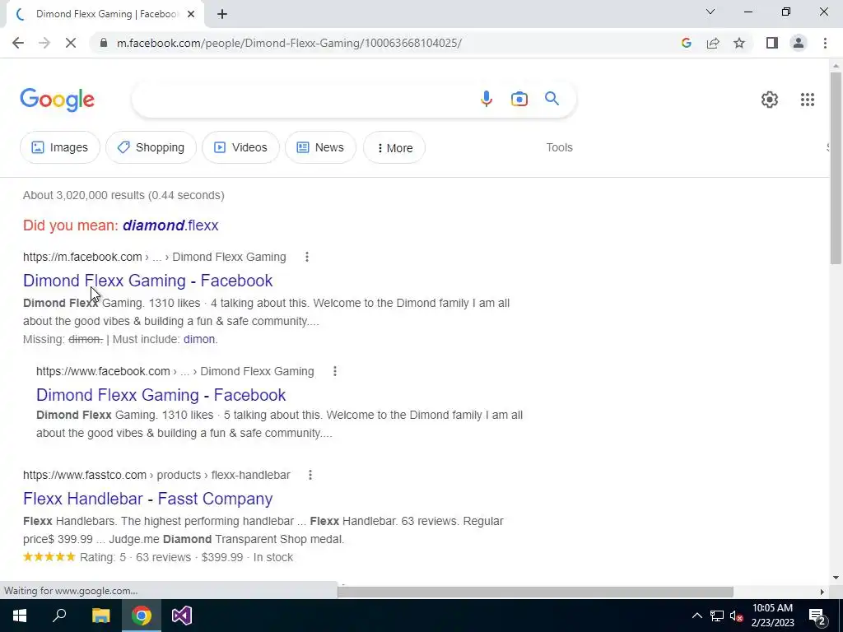Open the notification center with 2 alerts

pos(817,616)
